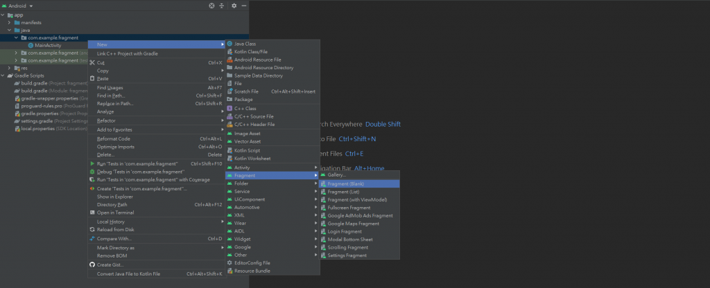Open the Android view dropdown
Screen dimensions: 710x288
point(18,6)
